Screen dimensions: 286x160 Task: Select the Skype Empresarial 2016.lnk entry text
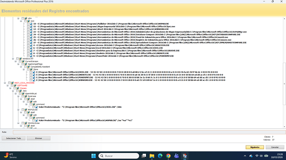point(104,27)
